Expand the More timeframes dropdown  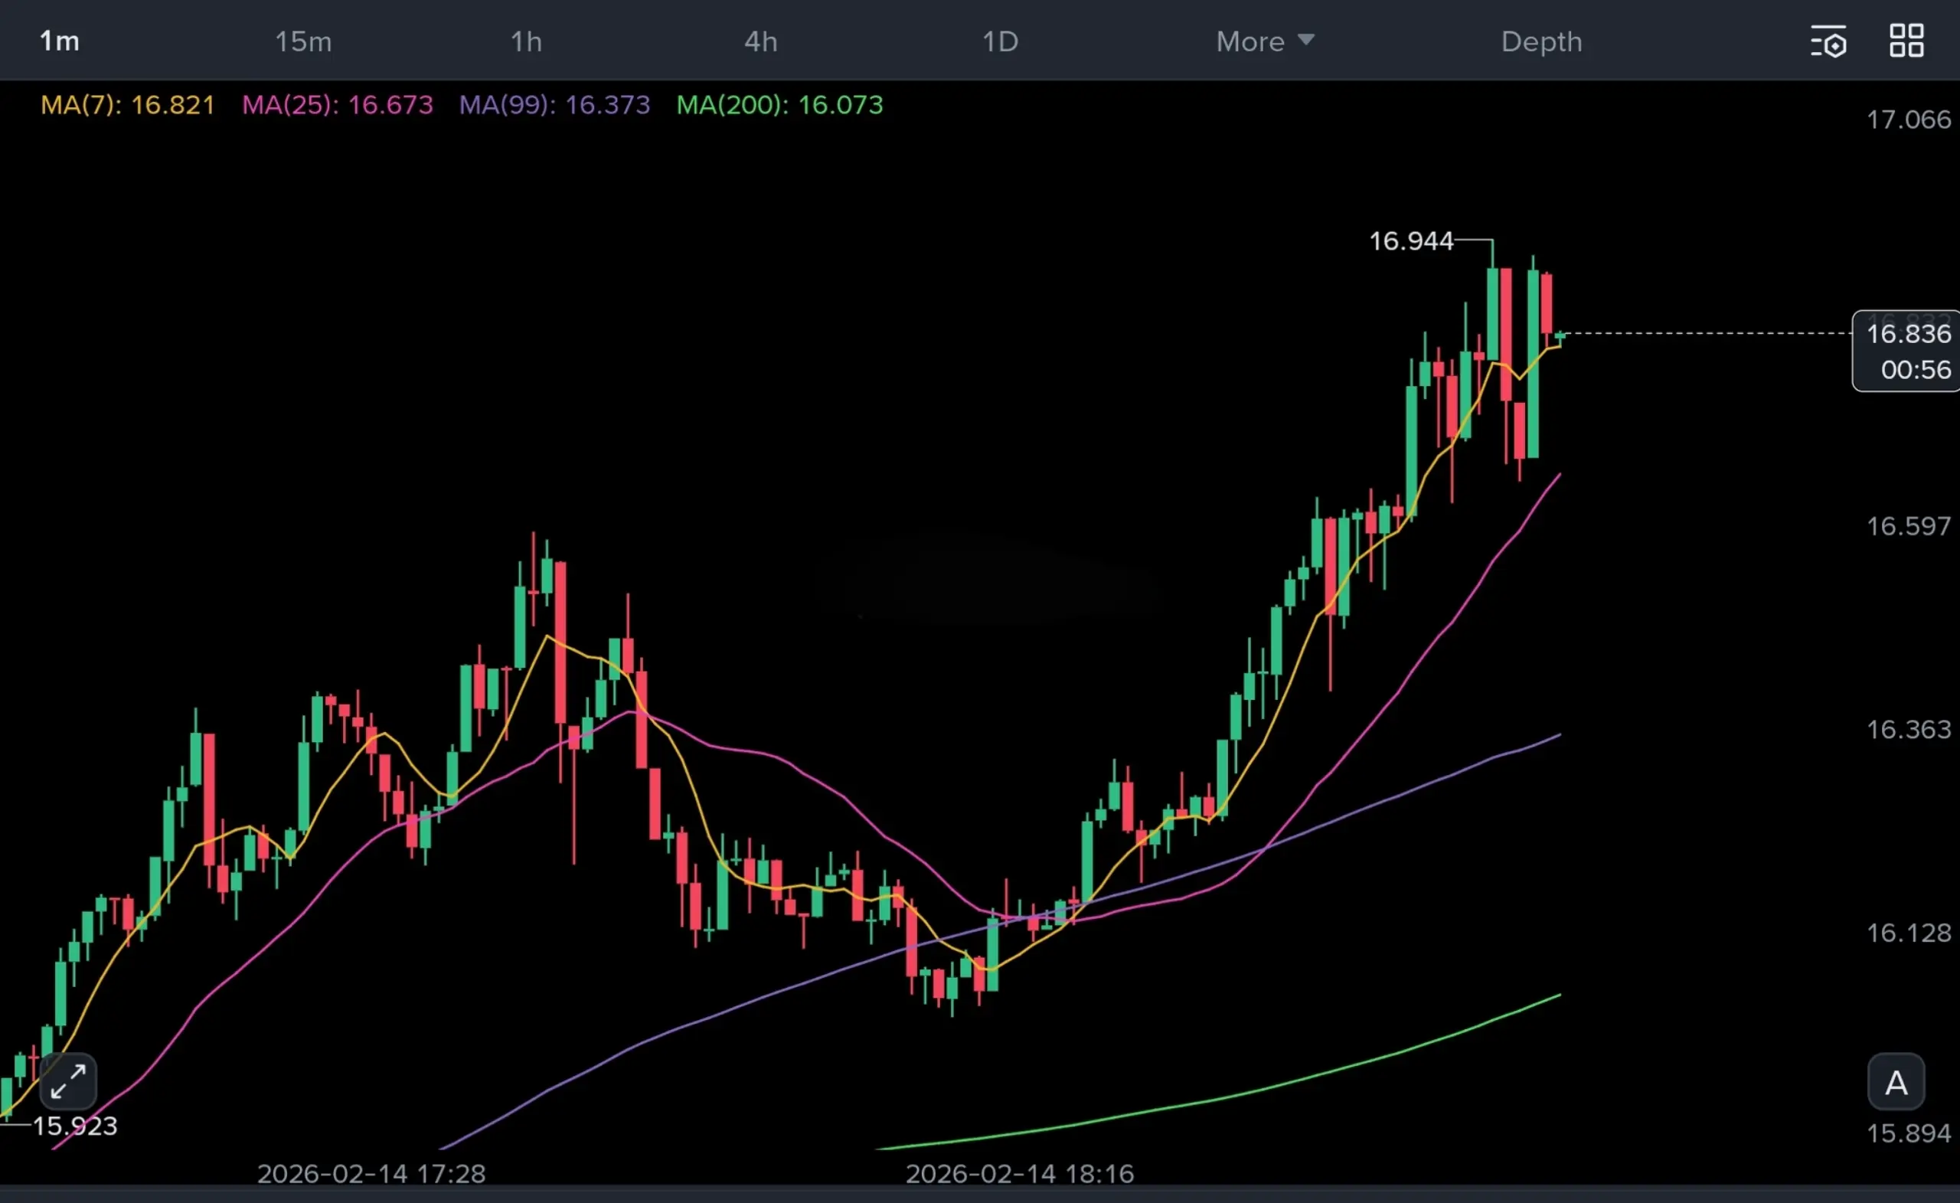pos(1249,41)
